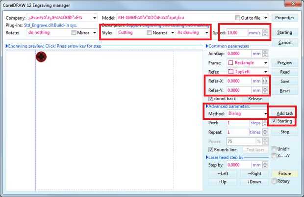Adjust the Speed spinner arrows
The image size is (304, 197).
pos(265,32)
